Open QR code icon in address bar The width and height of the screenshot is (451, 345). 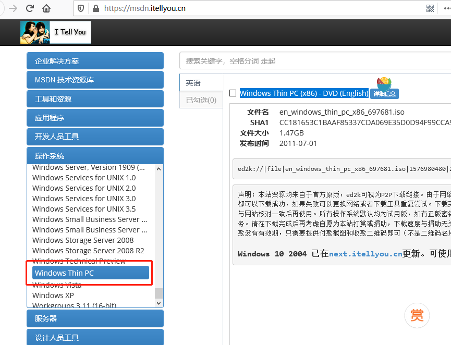click(x=430, y=8)
